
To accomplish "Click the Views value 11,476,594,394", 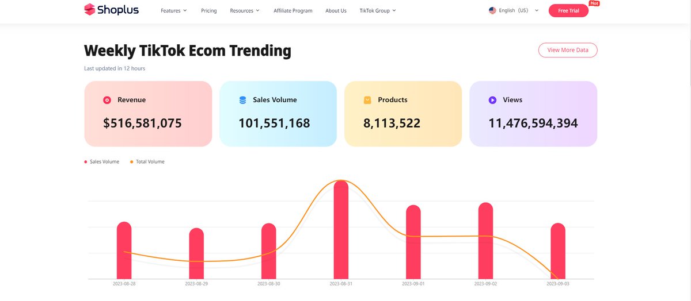I will coord(533,123).
